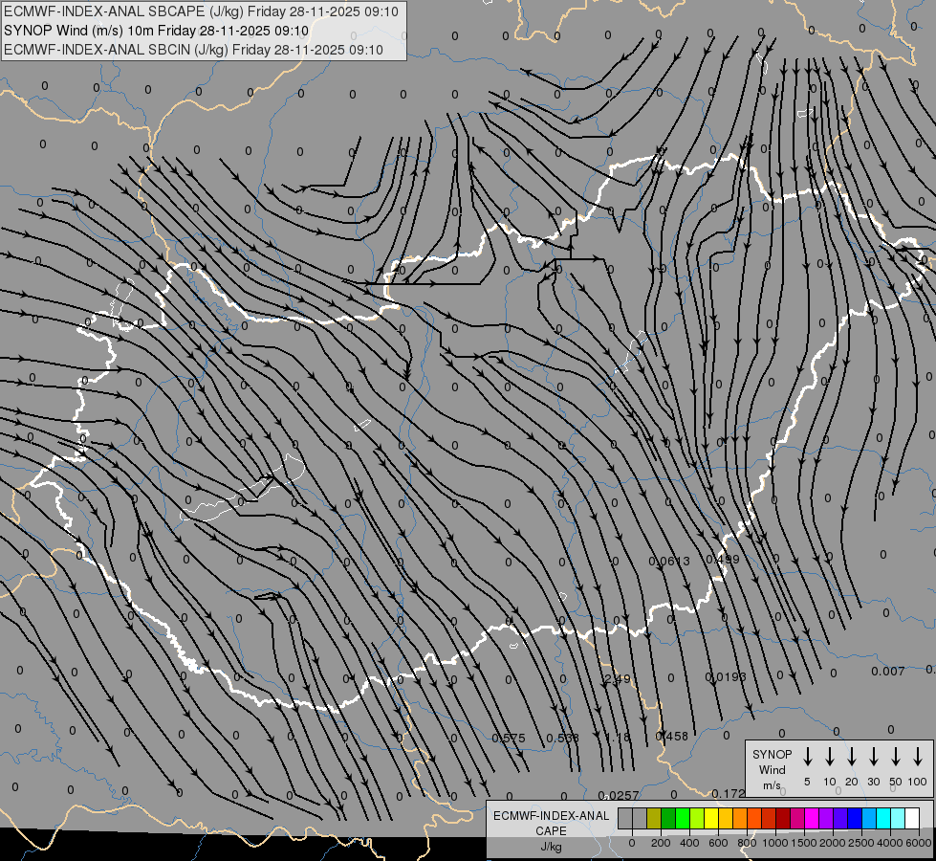
Task: Click the 0.458 value on the map
Action: click(x=671, y=737)
